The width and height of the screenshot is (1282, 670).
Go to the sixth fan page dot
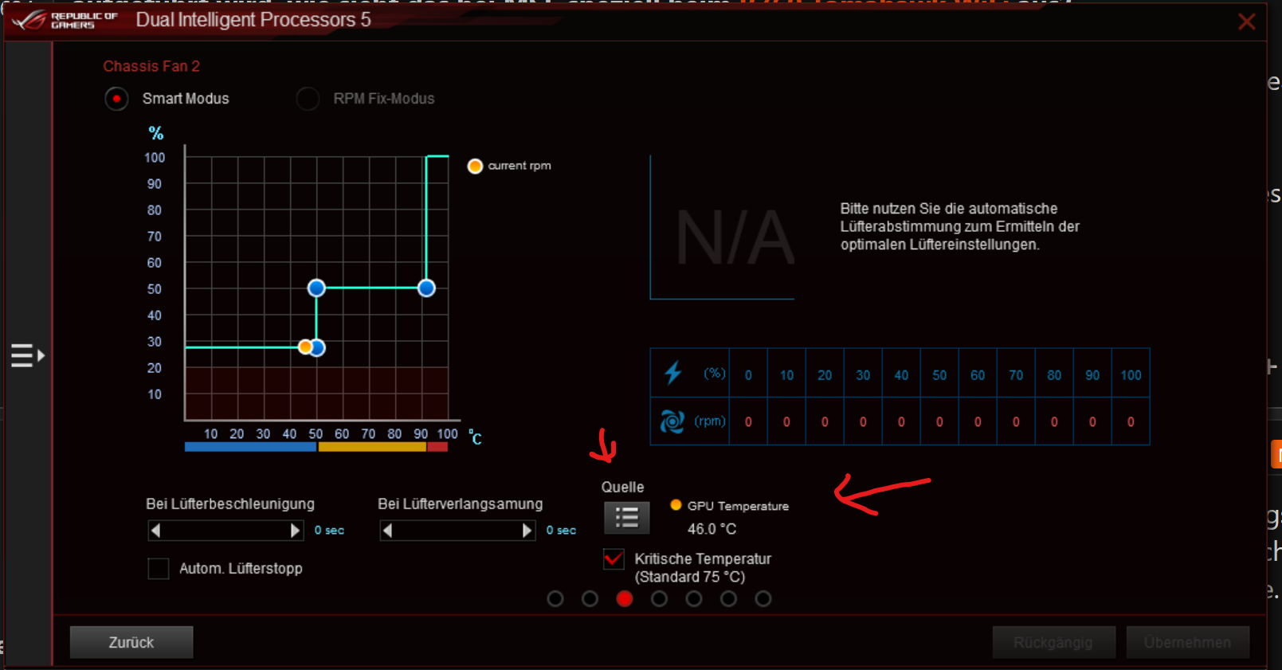point(728,598)
